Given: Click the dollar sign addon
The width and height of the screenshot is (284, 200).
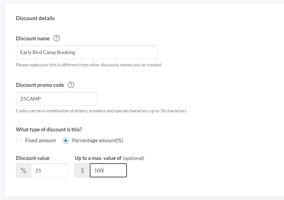Looking at the screenshot, I should [x=82, y=170].
